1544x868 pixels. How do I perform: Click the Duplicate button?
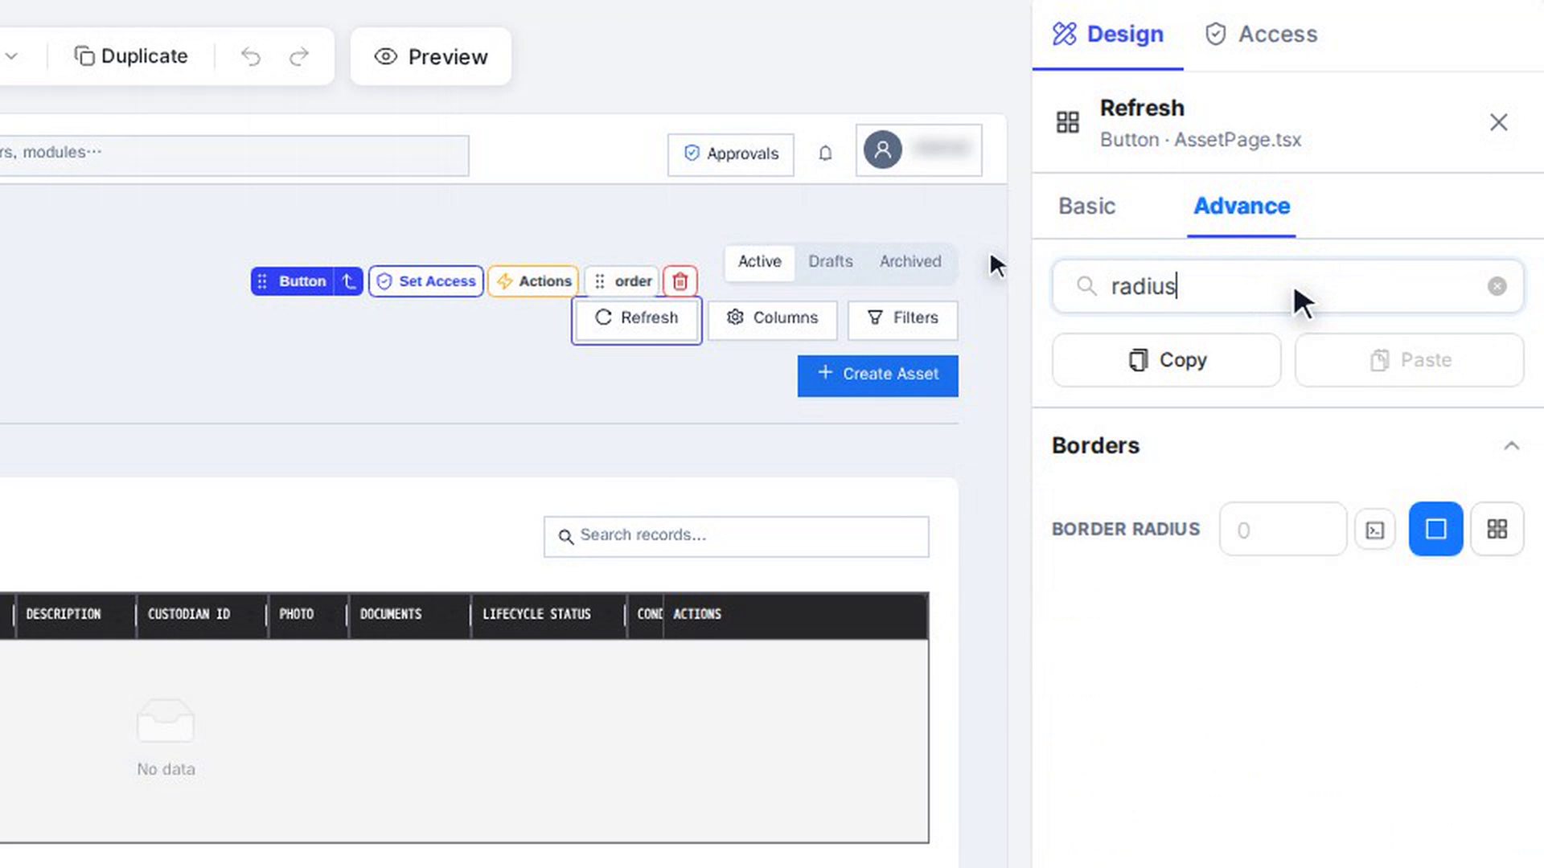131,56
